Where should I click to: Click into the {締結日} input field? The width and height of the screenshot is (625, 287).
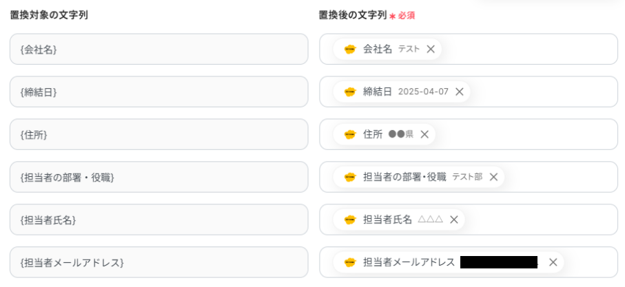[158, 92]
